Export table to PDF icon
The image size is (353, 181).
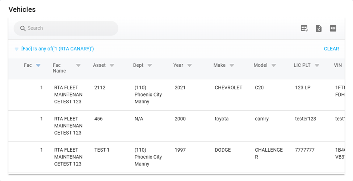tap(333, 28)
